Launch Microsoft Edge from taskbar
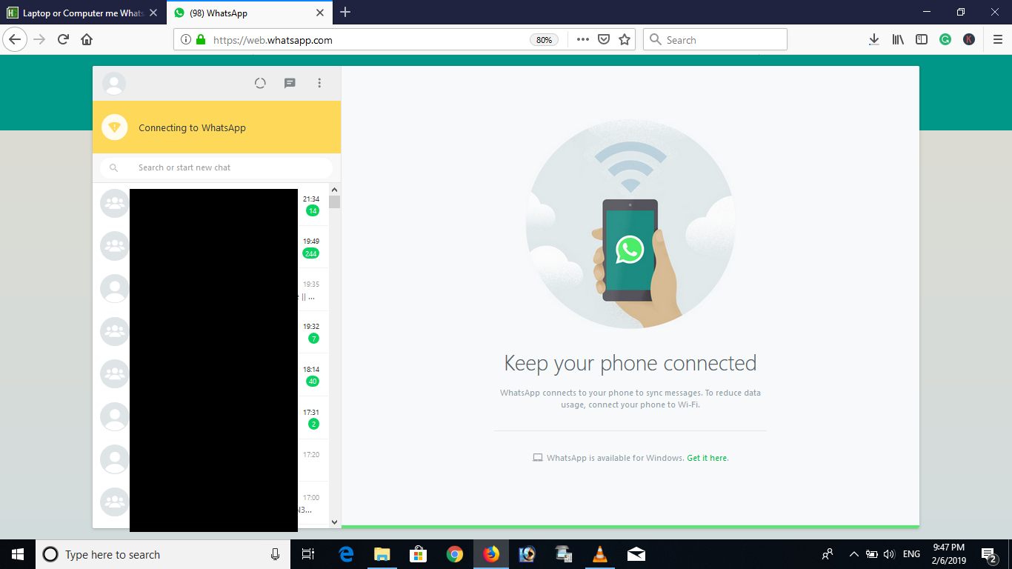Screen dimensions: 1012x569 point(346,554)
